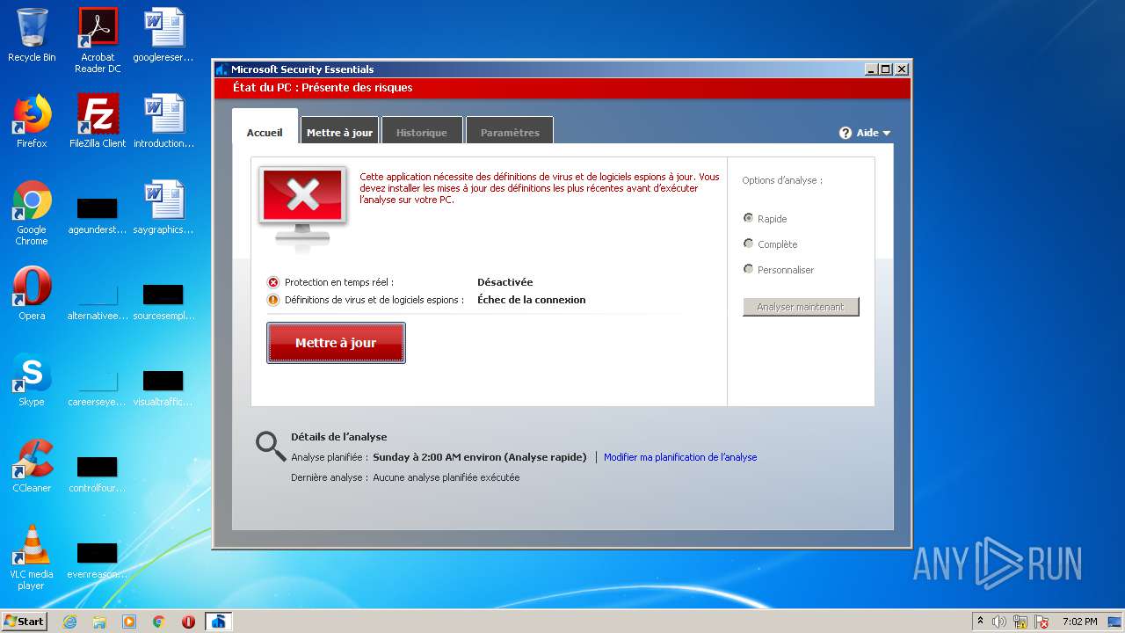
Task: Open the Paramètres tab
Action: [510, 130]
